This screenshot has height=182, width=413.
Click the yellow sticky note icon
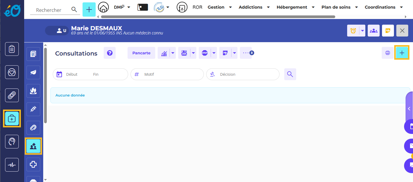click(x=388, y=31)
